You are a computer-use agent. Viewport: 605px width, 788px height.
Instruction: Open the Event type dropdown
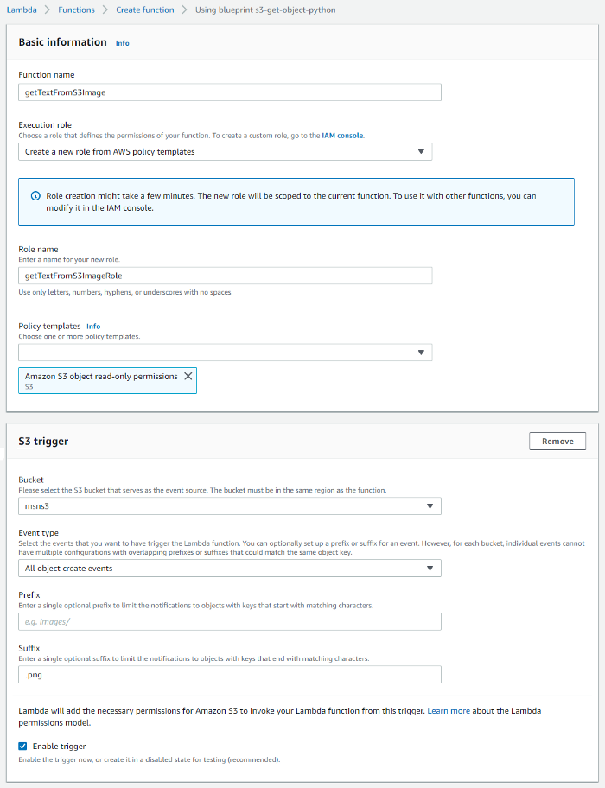click(229, 569)
